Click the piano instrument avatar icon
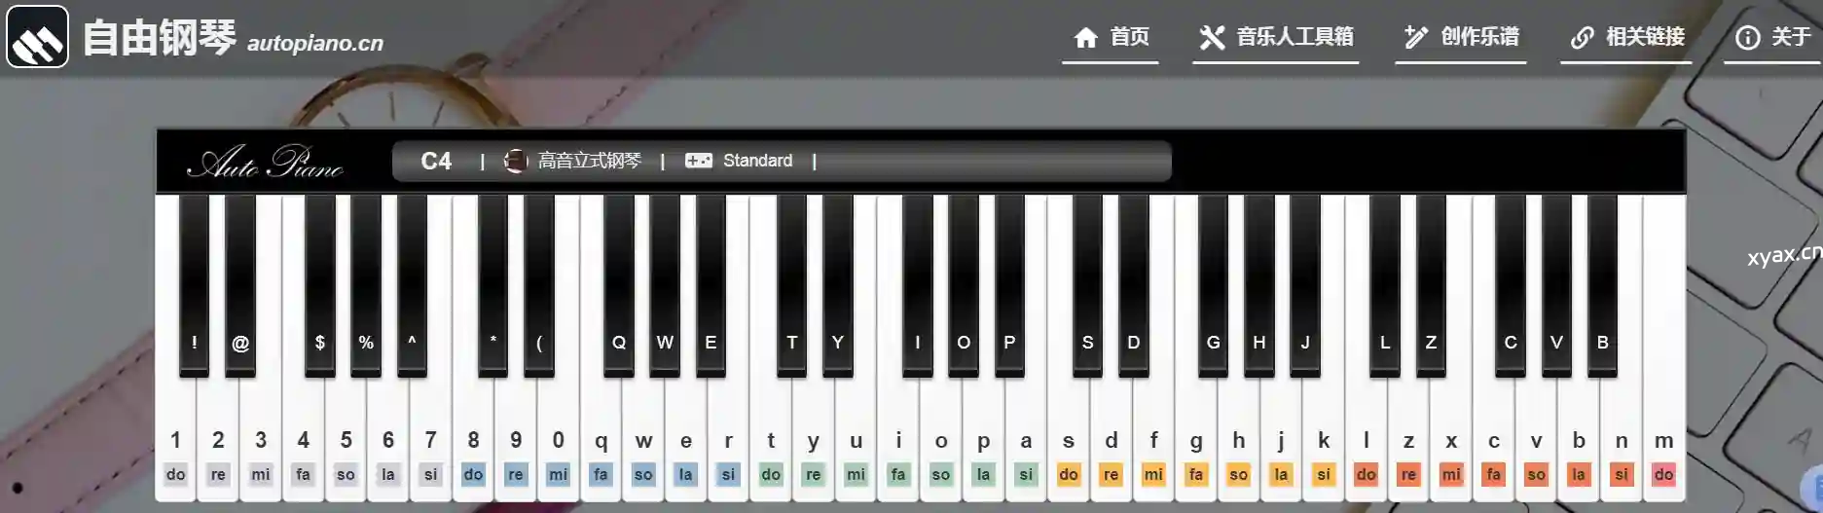 coord(516,161)
